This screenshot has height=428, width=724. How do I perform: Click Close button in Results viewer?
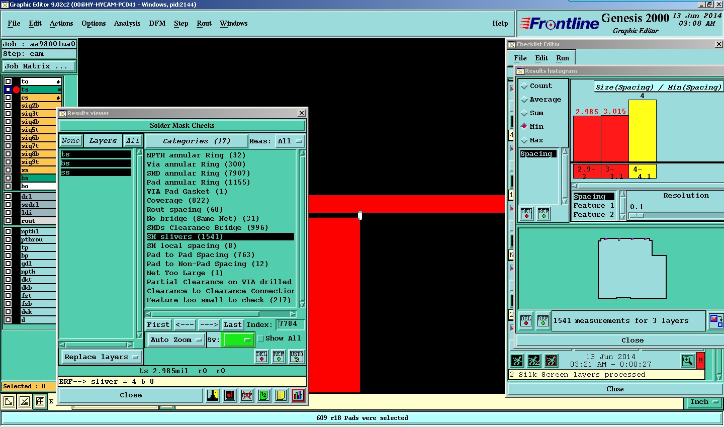[131, 395]
